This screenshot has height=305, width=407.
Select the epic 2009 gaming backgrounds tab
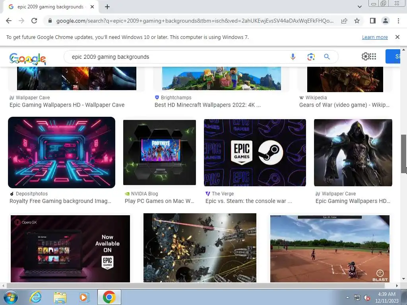(x=50, y=7)
